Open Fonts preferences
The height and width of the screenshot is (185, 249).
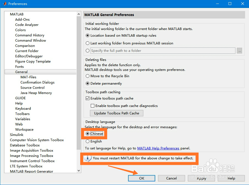click(x=20, y=67)
